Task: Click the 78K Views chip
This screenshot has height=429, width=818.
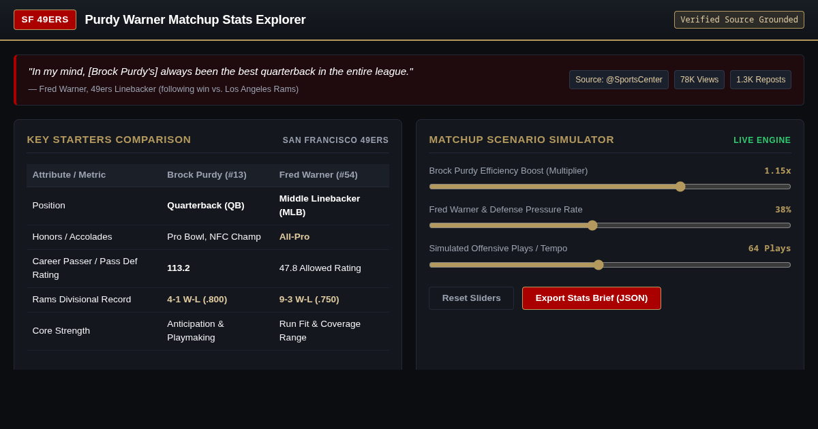Action: (x=699, y=80)
